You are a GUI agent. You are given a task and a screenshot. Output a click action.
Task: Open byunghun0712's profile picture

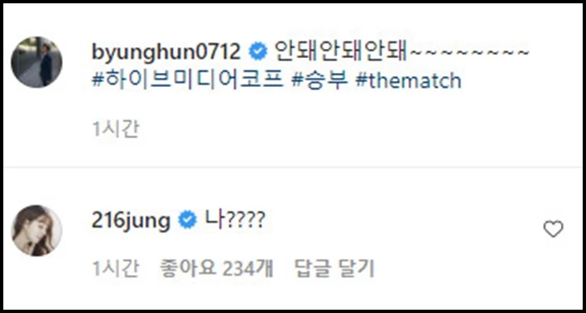click(36, 62)
